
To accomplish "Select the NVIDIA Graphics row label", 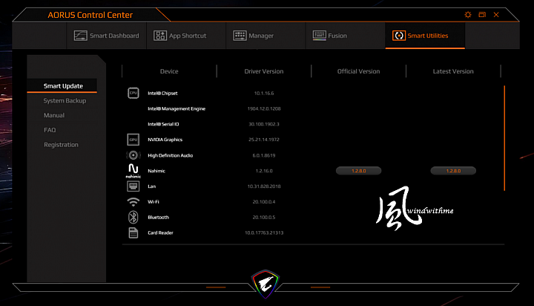I will point(165,140).
